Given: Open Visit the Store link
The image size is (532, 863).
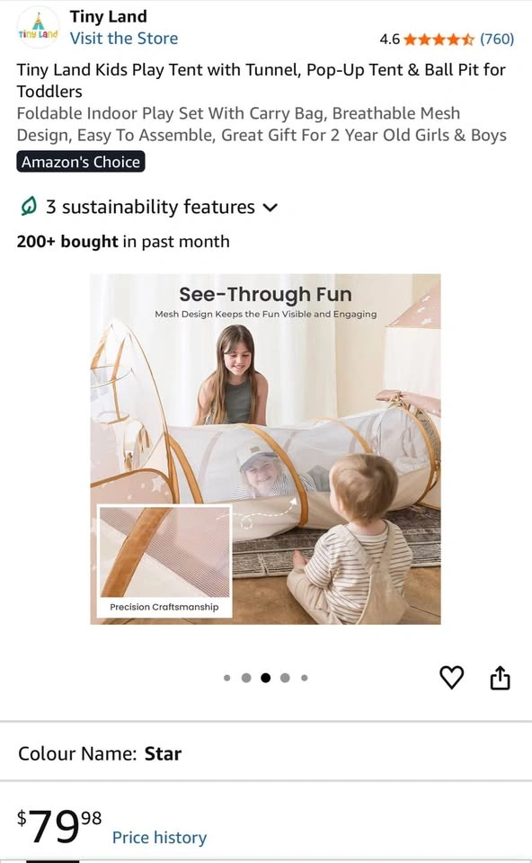Looking at the screenshot, I should click(x=124, y=39).
